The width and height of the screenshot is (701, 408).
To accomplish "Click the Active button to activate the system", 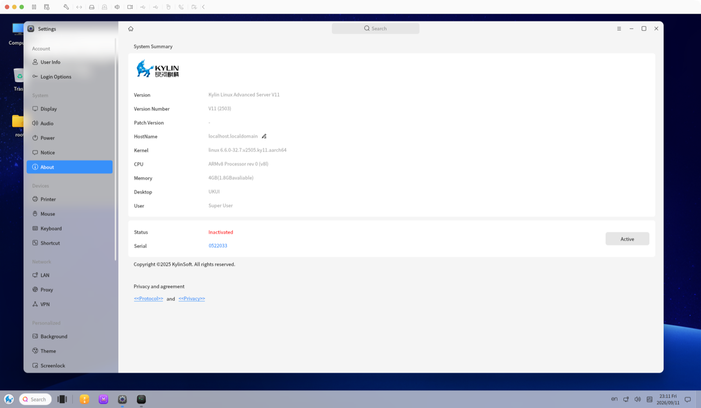I will click(627, 239).
